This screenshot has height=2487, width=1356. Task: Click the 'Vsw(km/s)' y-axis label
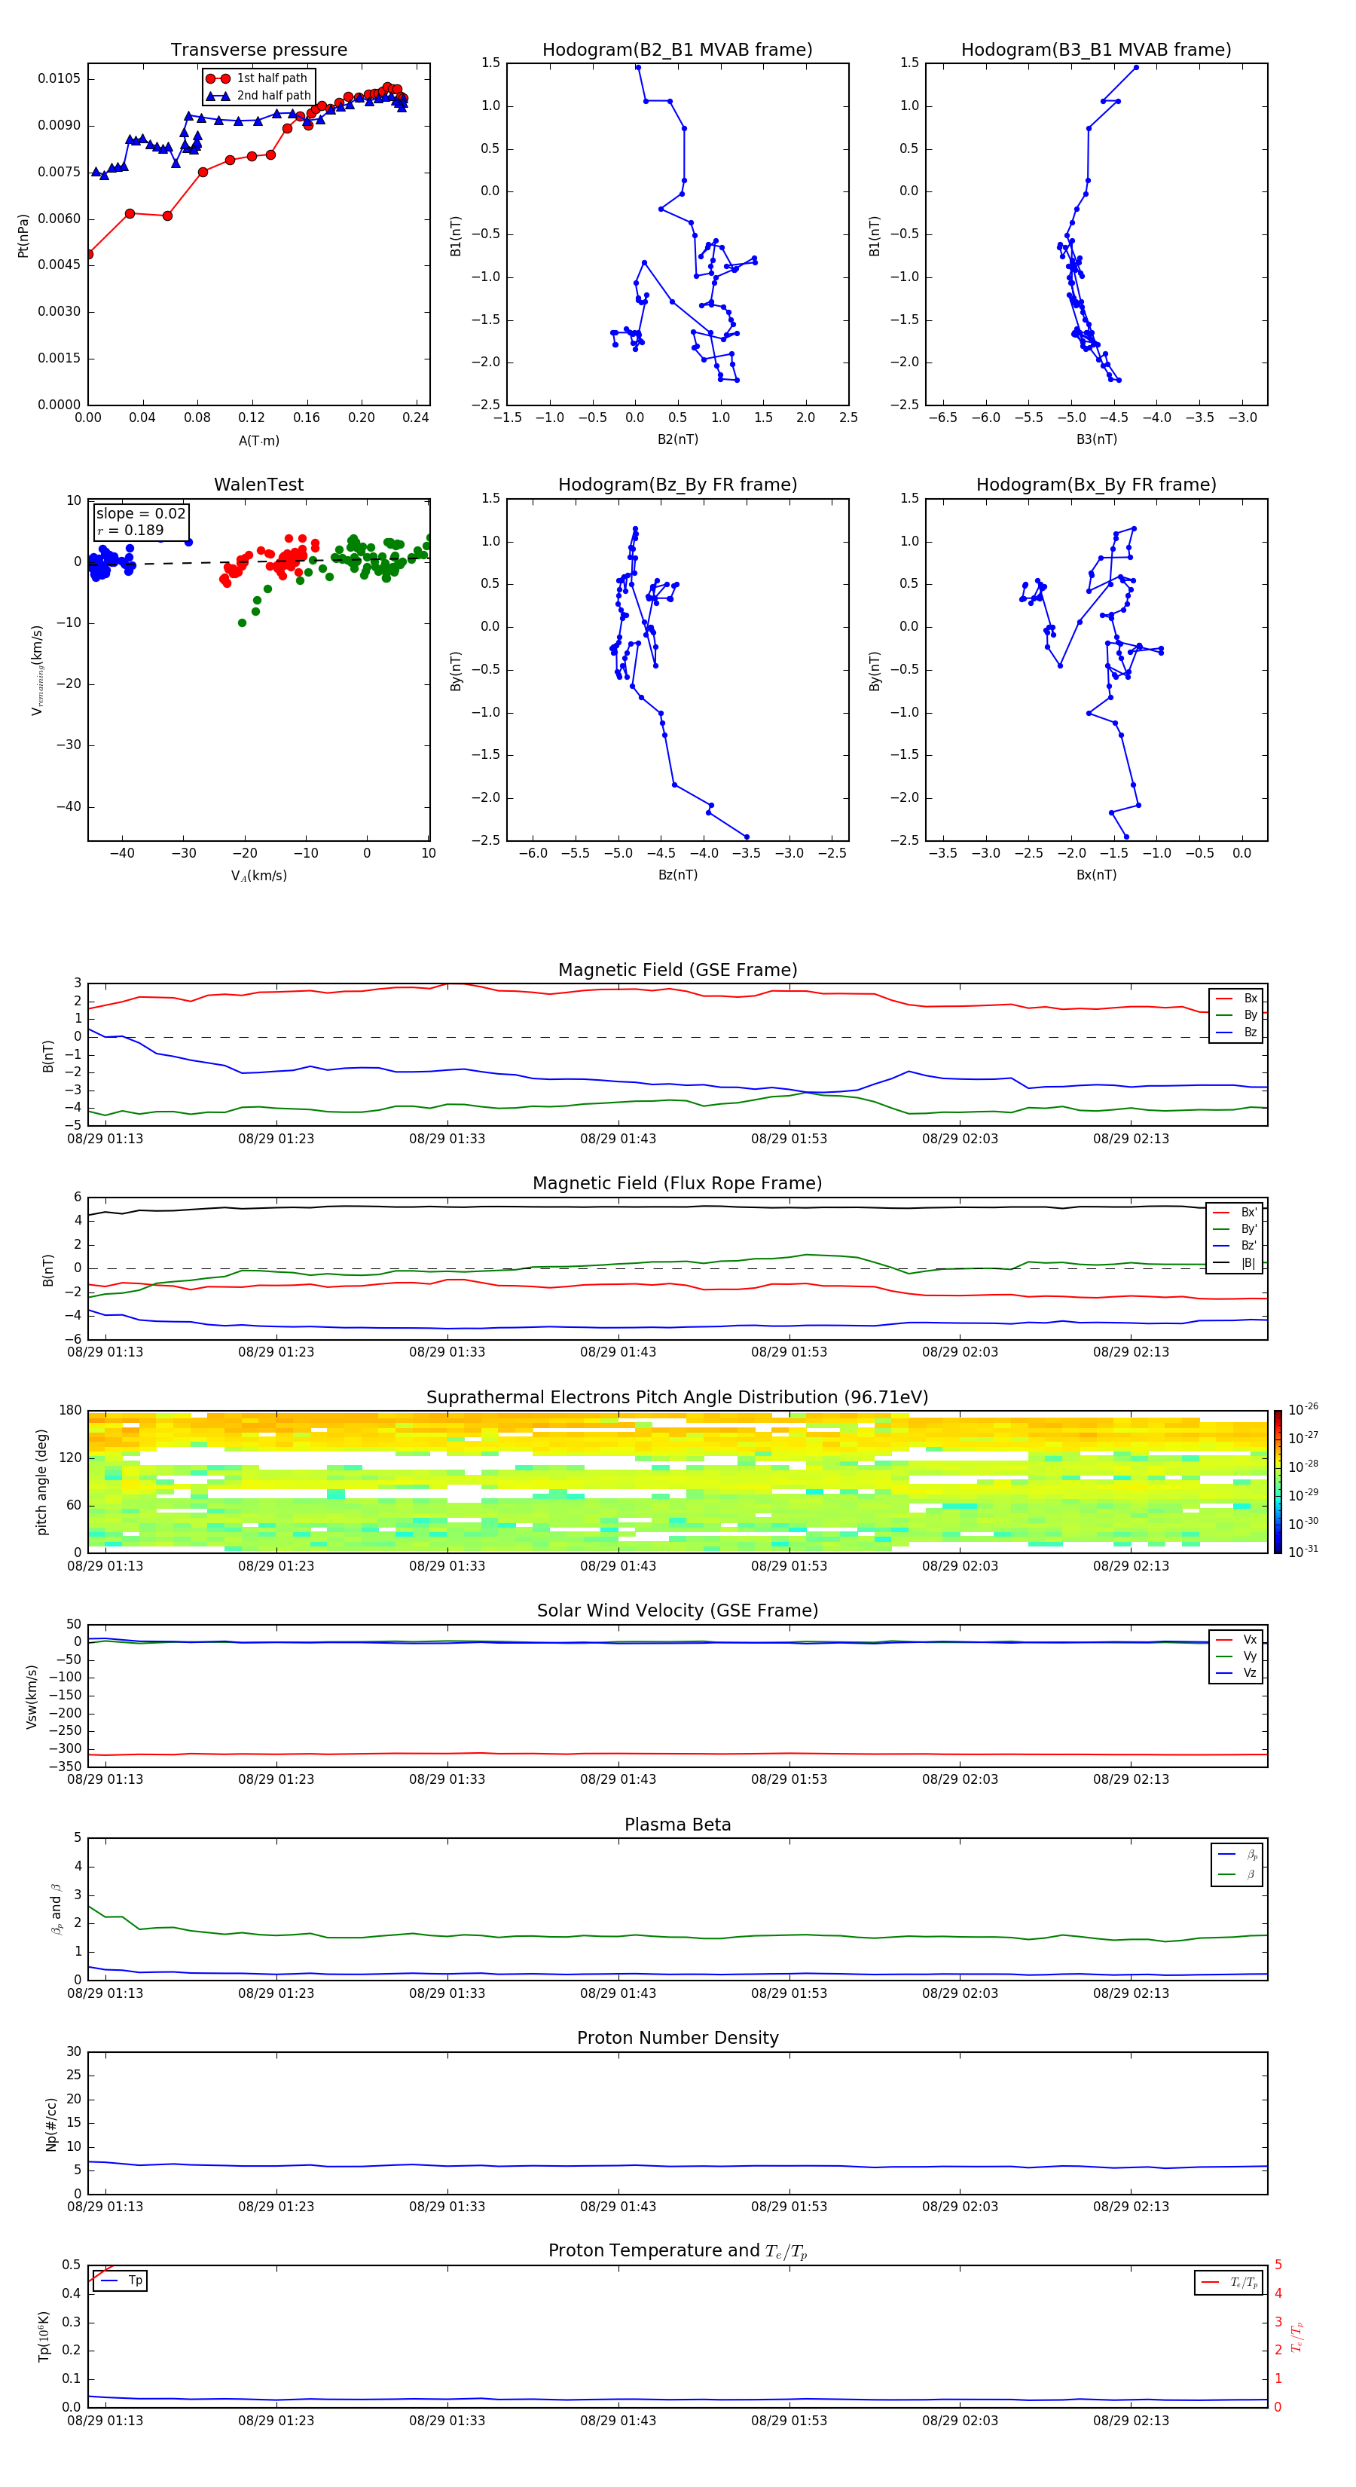32,1696
